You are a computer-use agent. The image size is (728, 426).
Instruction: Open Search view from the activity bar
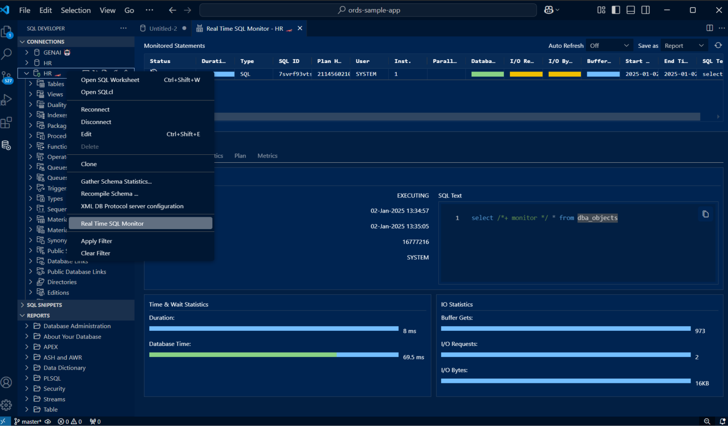coord(7,54)
